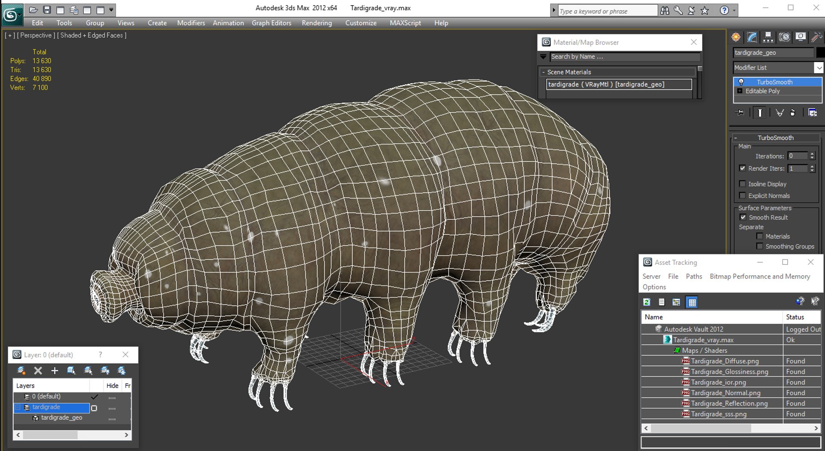
Task: Switch Asset Tracking to table view
Action: tap(692, 302)
